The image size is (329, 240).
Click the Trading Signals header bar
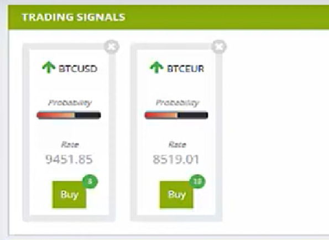[x=168, y=17]
